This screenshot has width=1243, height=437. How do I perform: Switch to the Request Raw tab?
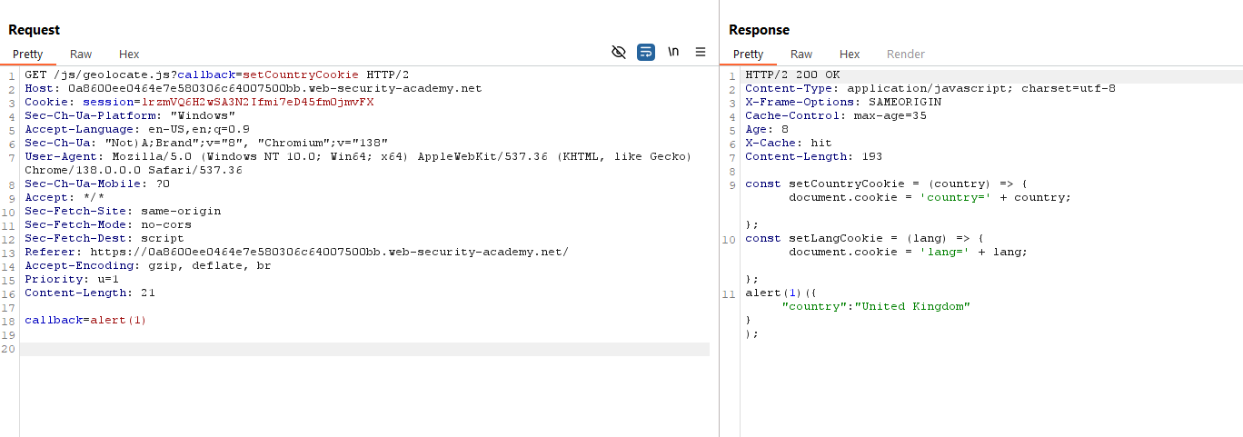click(x=81, y=55)
